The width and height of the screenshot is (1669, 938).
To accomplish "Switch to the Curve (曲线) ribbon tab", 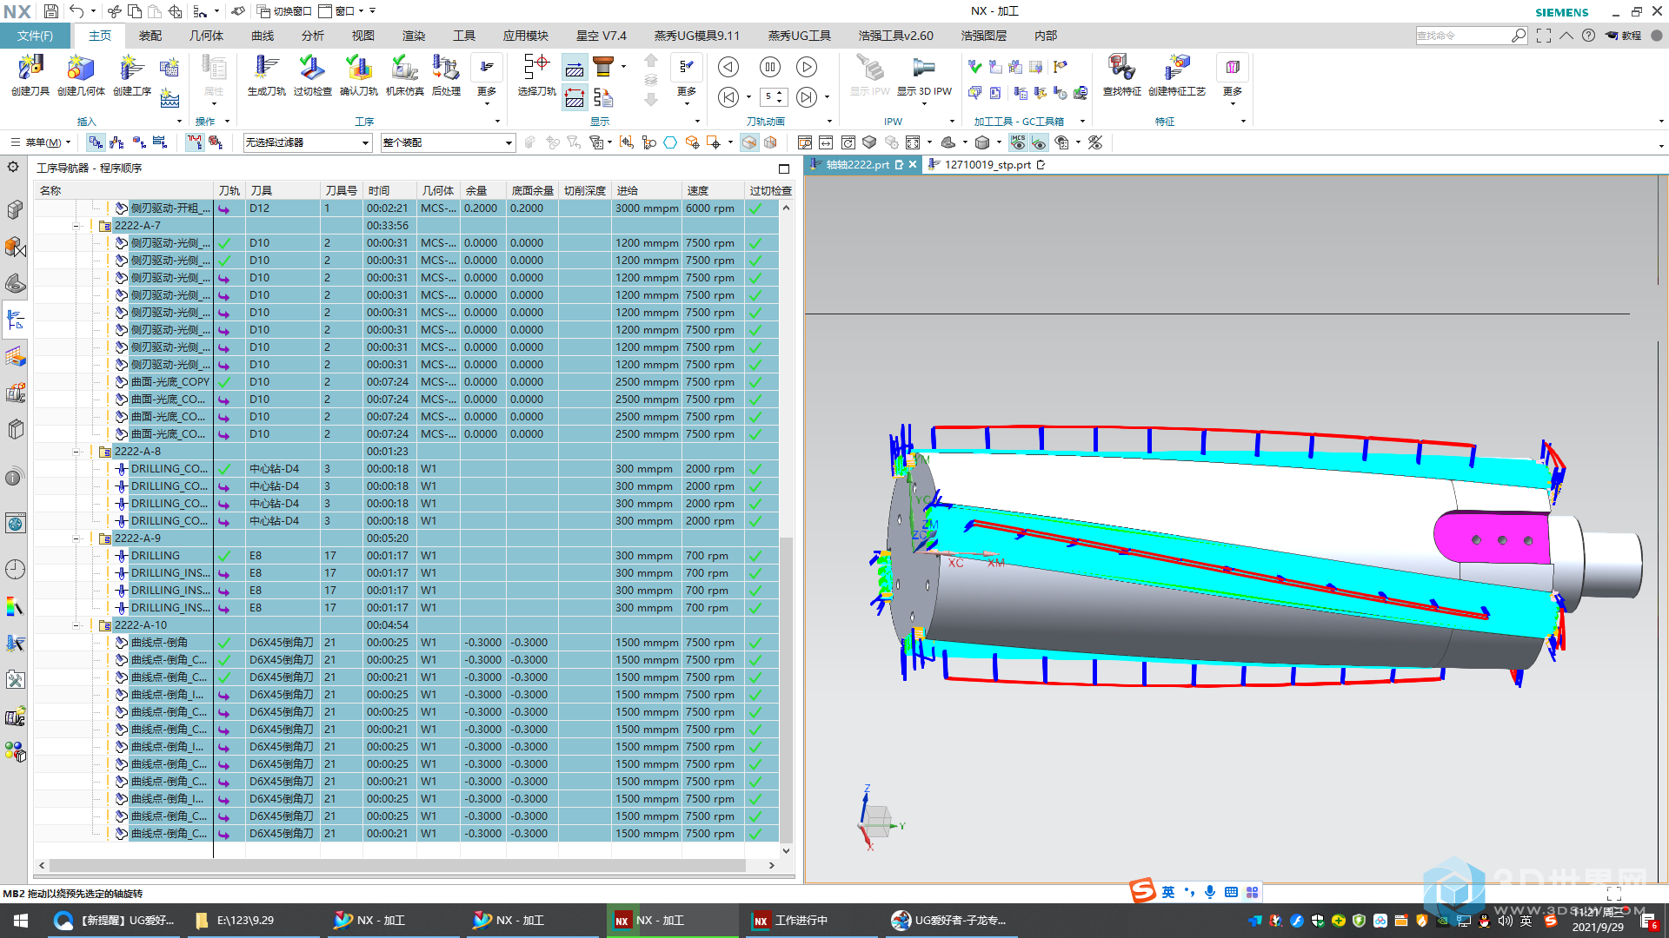I will coord(263,36).
